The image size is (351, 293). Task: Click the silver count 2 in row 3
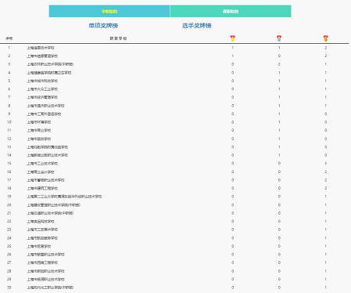click(x=279, y=64)
